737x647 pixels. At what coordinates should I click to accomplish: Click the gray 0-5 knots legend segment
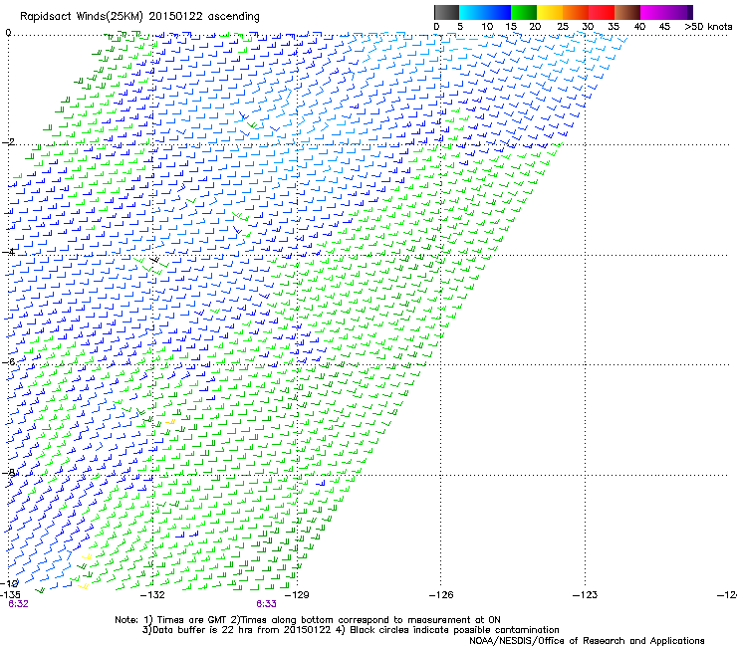(446, 12)
